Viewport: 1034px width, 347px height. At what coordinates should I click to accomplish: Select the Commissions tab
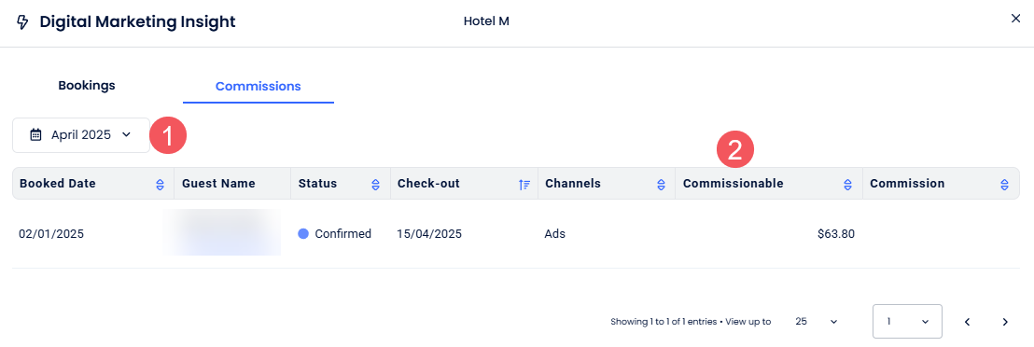258,86
